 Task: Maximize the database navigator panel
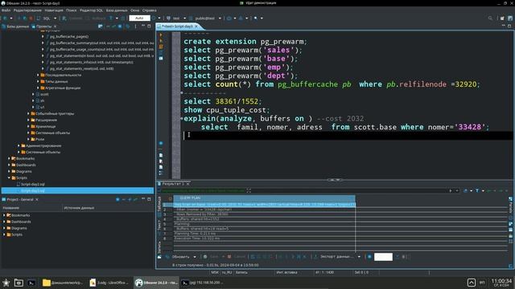[149, 26]
